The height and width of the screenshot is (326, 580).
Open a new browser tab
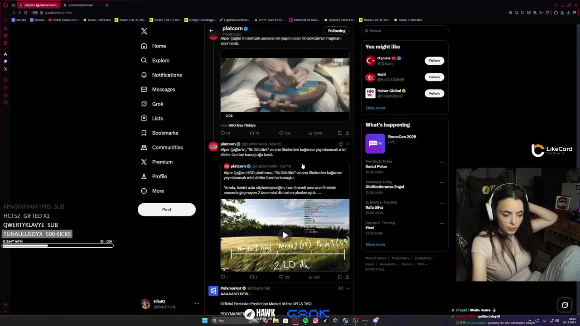[x=107, y=5]
